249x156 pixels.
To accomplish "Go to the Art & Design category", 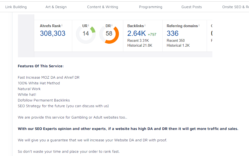I will point(56,7).
